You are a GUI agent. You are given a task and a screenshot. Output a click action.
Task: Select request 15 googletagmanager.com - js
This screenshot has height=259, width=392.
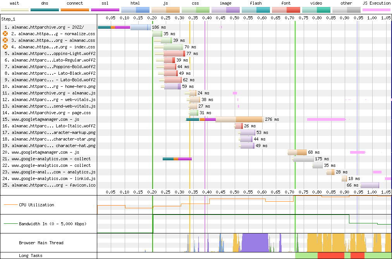point(45,119)
